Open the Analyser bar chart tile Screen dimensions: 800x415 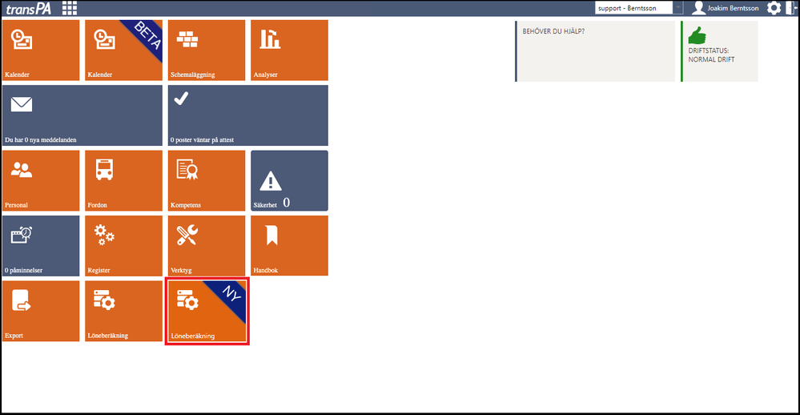pyautogui.click(x=289, y=50)
